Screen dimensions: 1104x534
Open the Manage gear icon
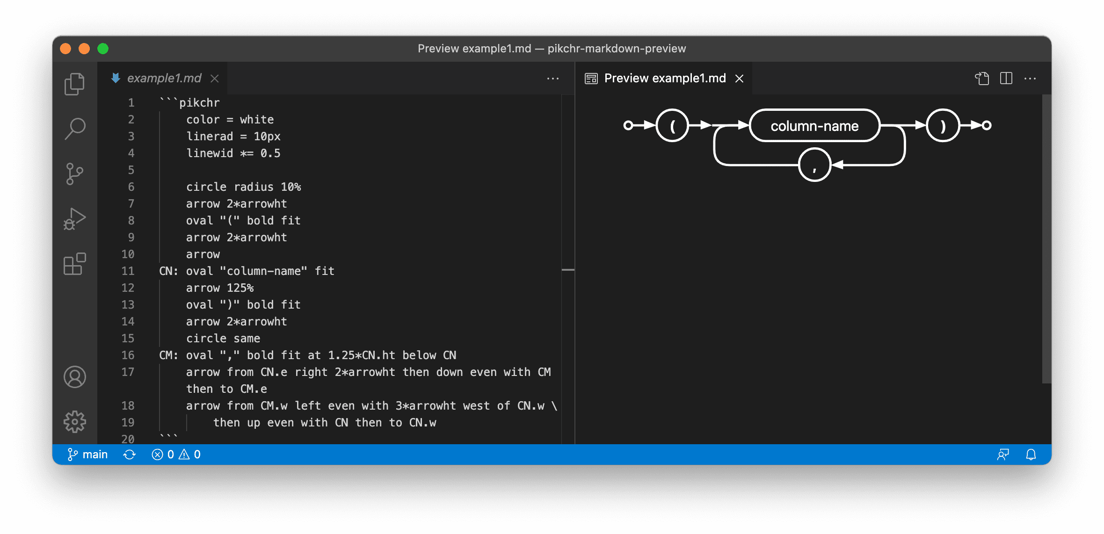74,422
